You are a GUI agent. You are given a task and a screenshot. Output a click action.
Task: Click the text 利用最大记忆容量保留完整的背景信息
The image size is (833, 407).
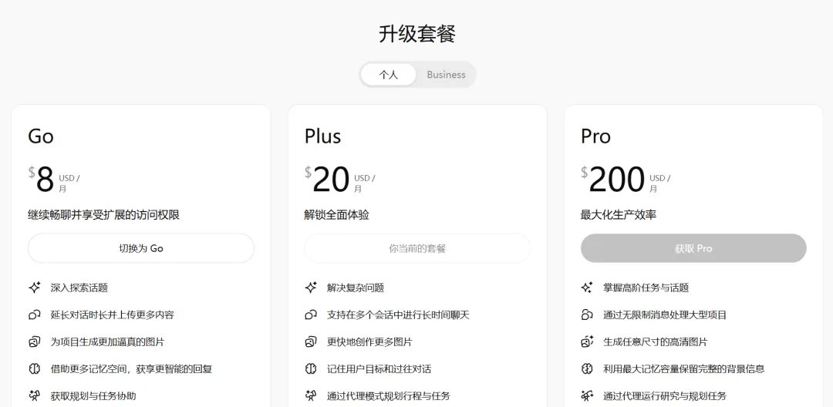(683, 369)
